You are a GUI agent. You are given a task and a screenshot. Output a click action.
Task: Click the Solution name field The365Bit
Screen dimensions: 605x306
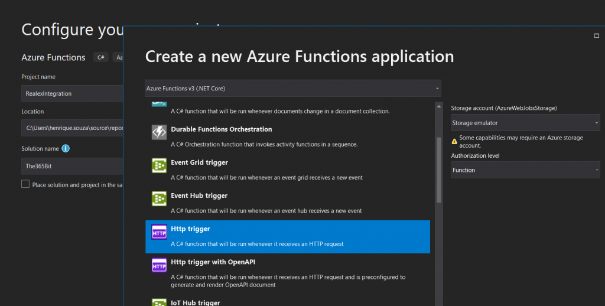(x=72, y=166)
